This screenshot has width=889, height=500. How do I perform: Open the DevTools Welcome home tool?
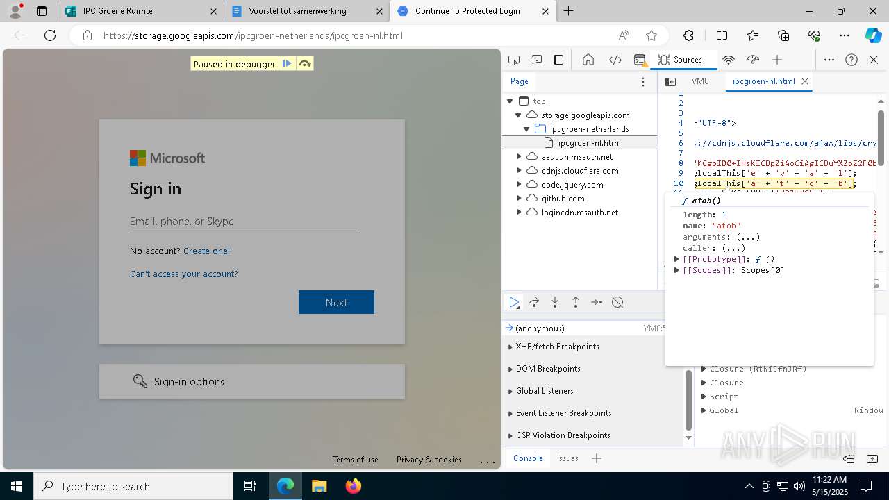click(588, 60)
